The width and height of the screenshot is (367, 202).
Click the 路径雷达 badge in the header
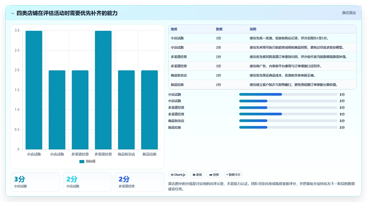coord(349,13)
